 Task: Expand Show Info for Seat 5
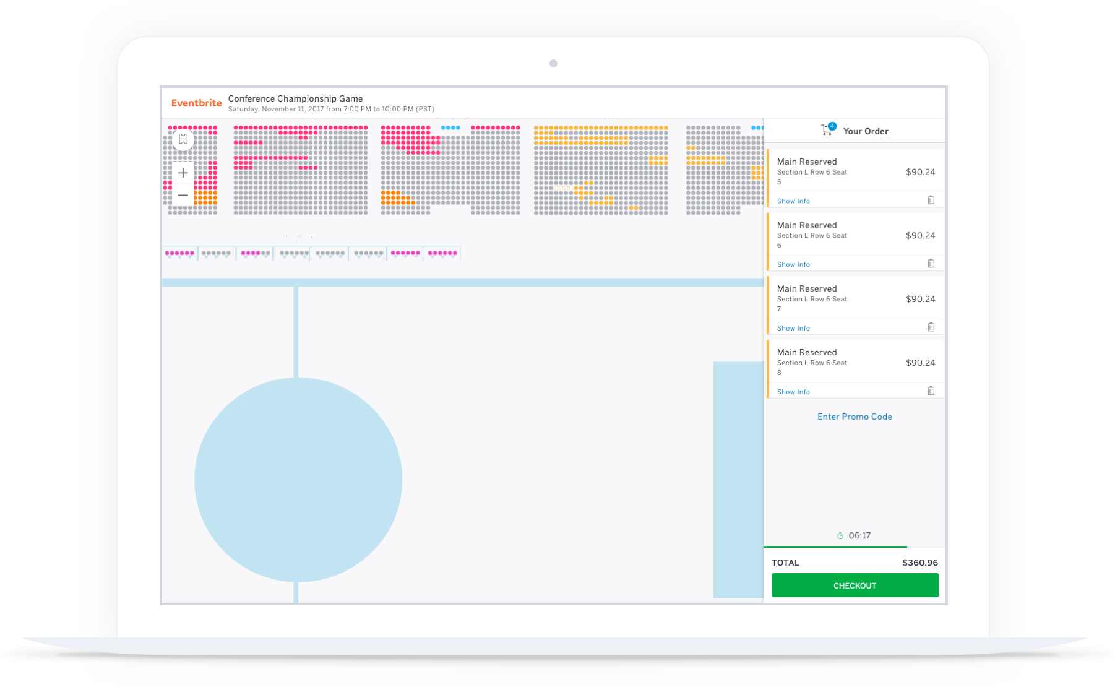point(793,201)
